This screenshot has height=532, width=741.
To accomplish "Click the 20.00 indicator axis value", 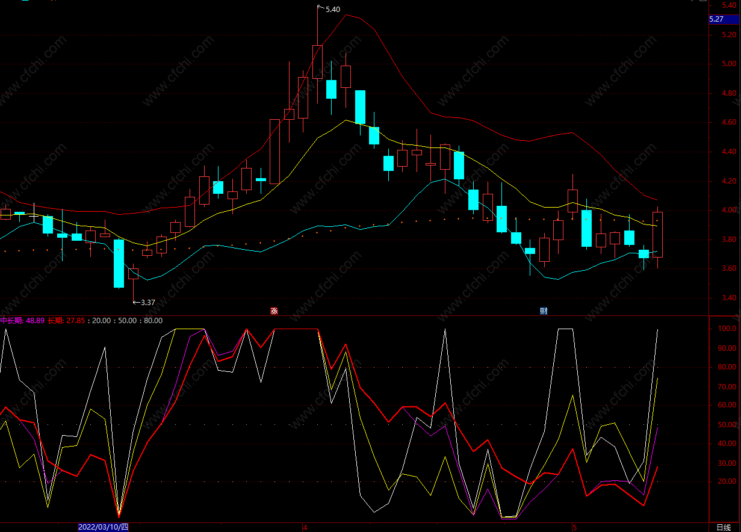I will [727, 482].
